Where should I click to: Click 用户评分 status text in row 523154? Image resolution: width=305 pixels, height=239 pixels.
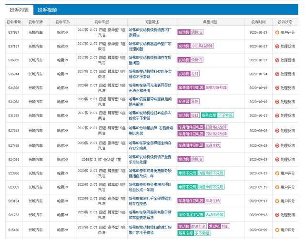288,201
